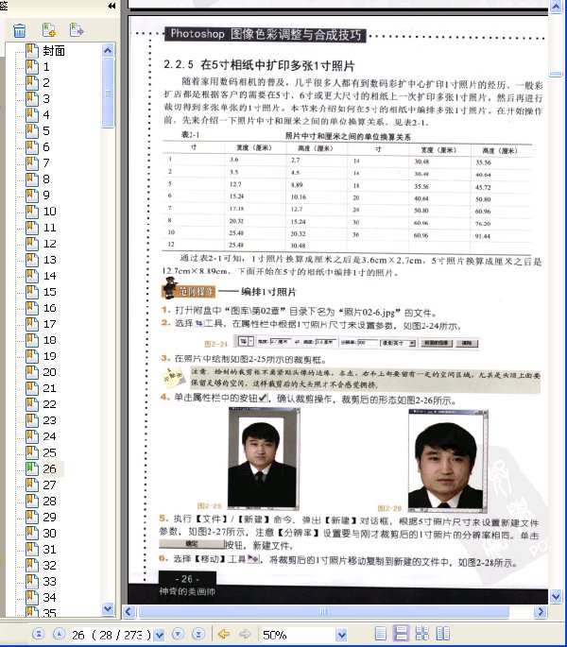Click the document vertical scrollbar thumb

point(556,75)
